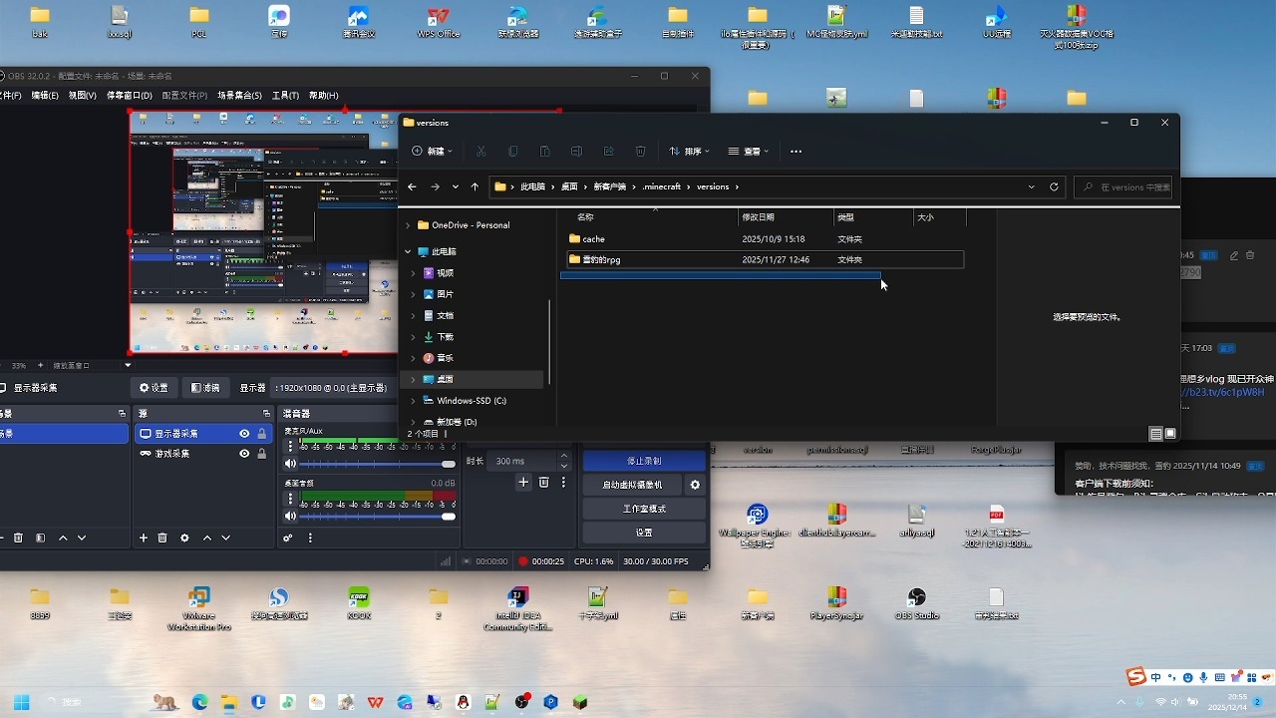Toggle lock on 显示器采集 source

(262, 434)
